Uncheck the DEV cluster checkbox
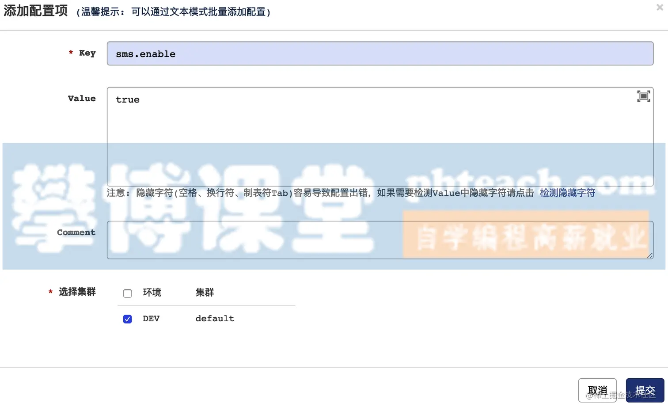The height and width of the screenshot is (411, 668). pos(127,319)
